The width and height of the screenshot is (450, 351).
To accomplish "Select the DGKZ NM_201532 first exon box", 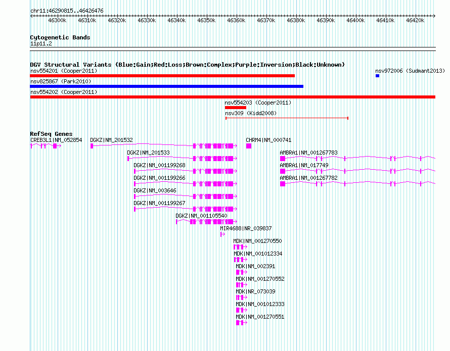I will (x=92, y=146).
